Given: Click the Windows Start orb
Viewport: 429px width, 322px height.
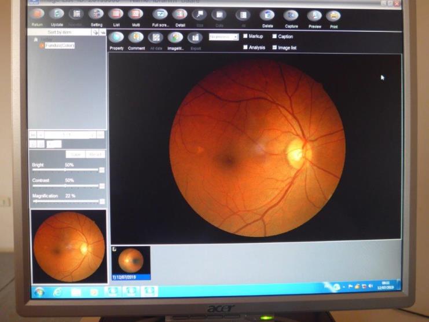Looking at the screenshot, I should pyautogui.click(x=40, y=292).
